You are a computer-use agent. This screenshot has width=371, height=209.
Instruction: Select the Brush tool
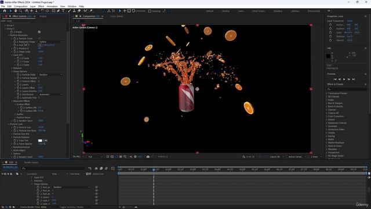click(x=70, y=11)
